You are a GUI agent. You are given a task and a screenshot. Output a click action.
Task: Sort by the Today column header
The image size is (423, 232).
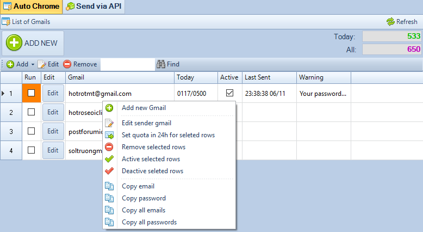tap(196, 77)
